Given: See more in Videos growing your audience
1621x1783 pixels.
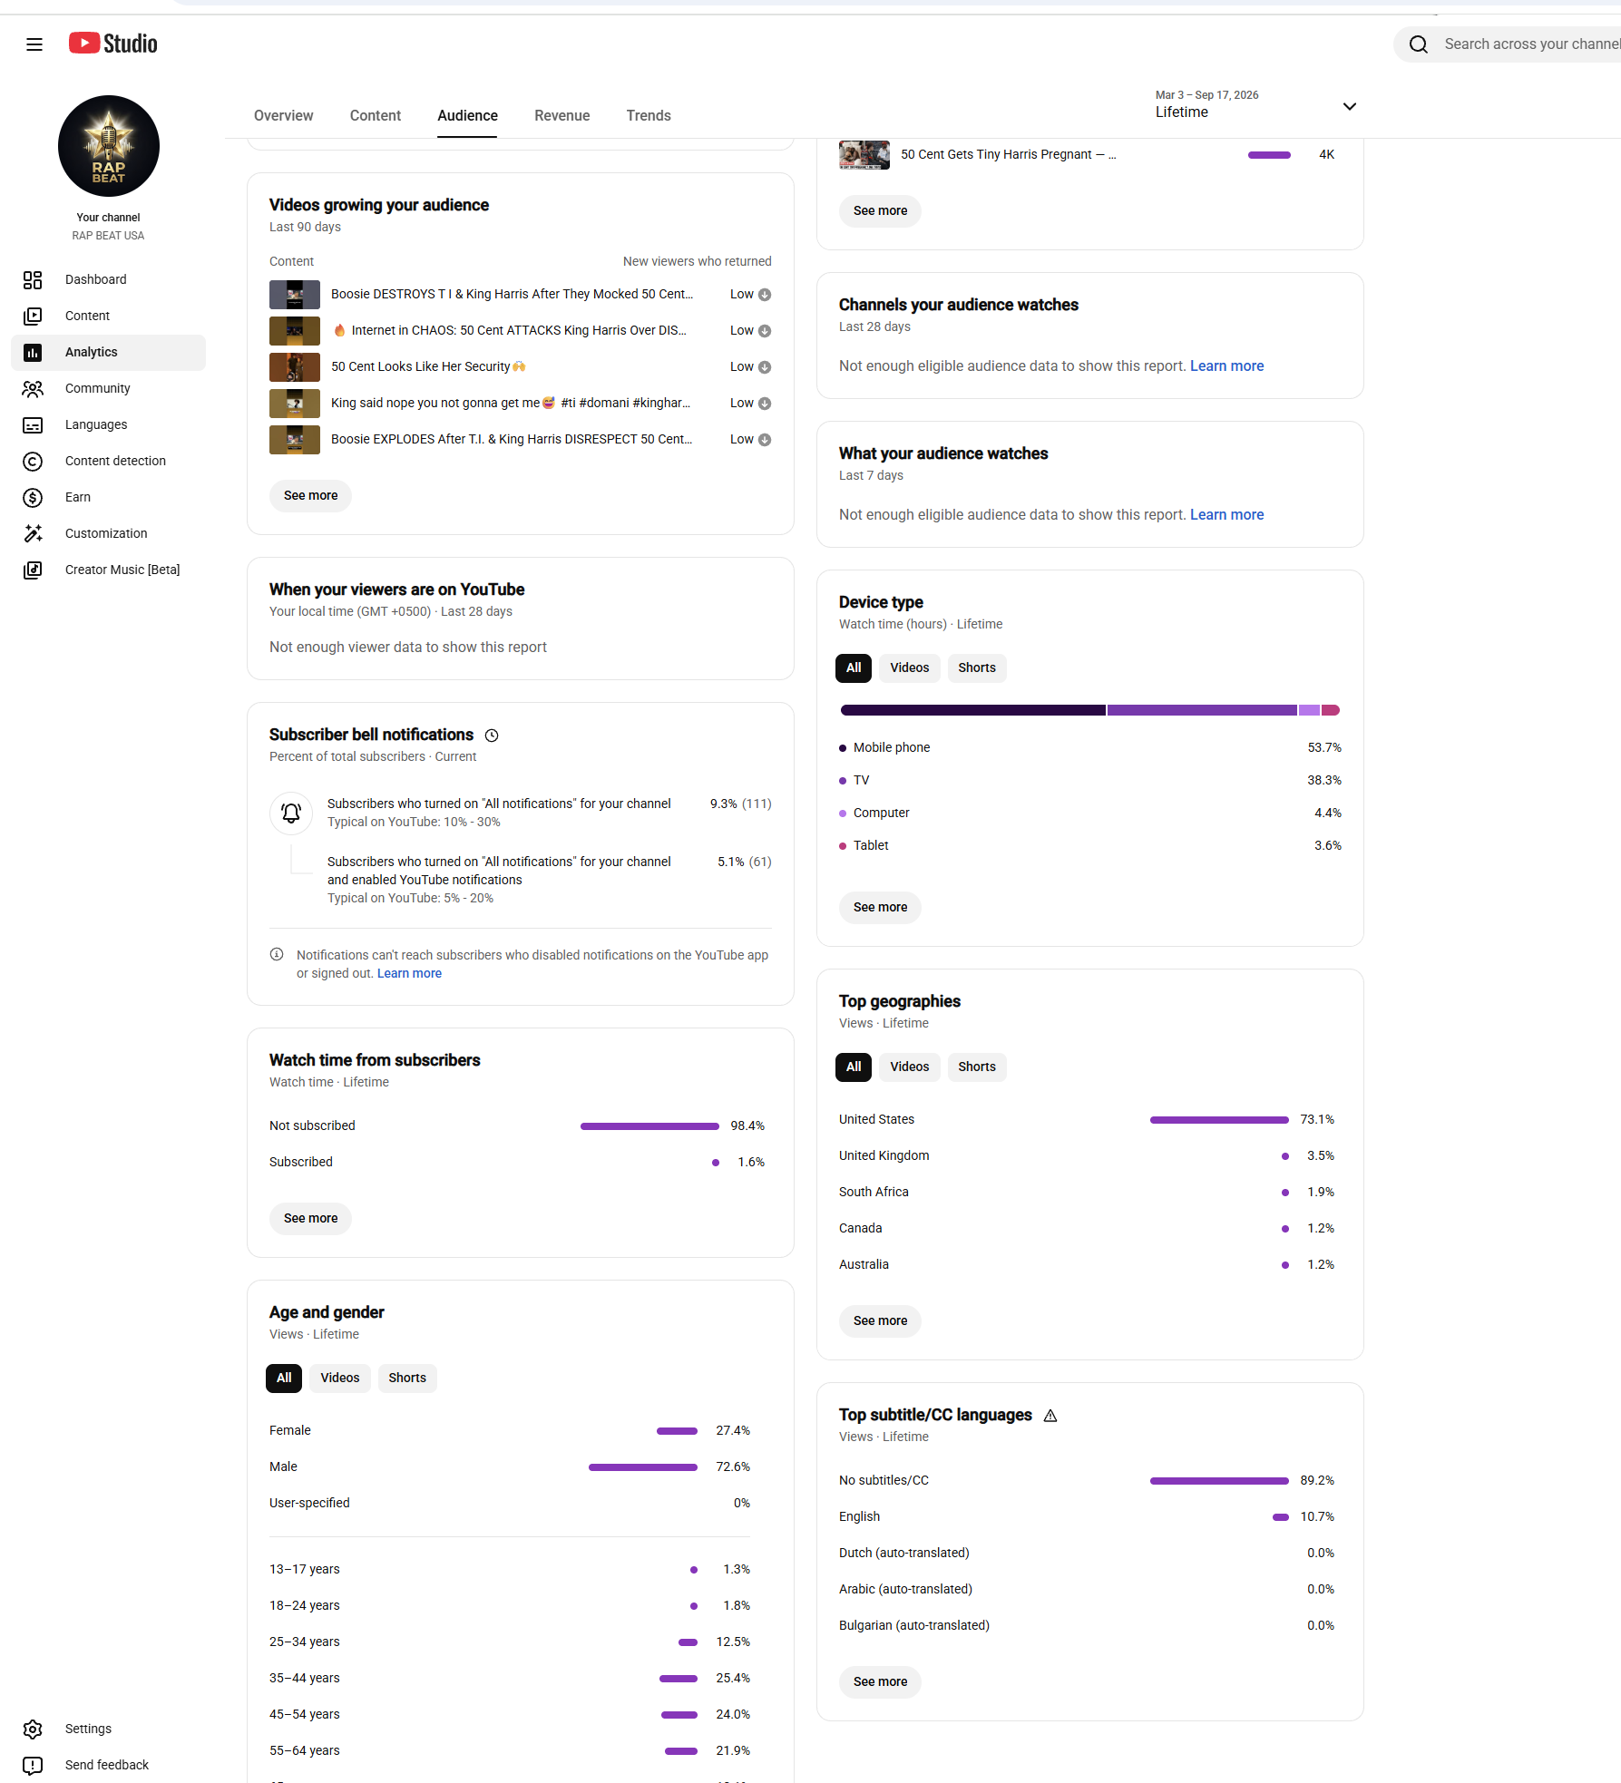Looking at the screenshot, I should 310,496.
